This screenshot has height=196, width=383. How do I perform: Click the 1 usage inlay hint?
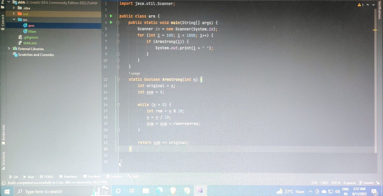pos(134,73)
